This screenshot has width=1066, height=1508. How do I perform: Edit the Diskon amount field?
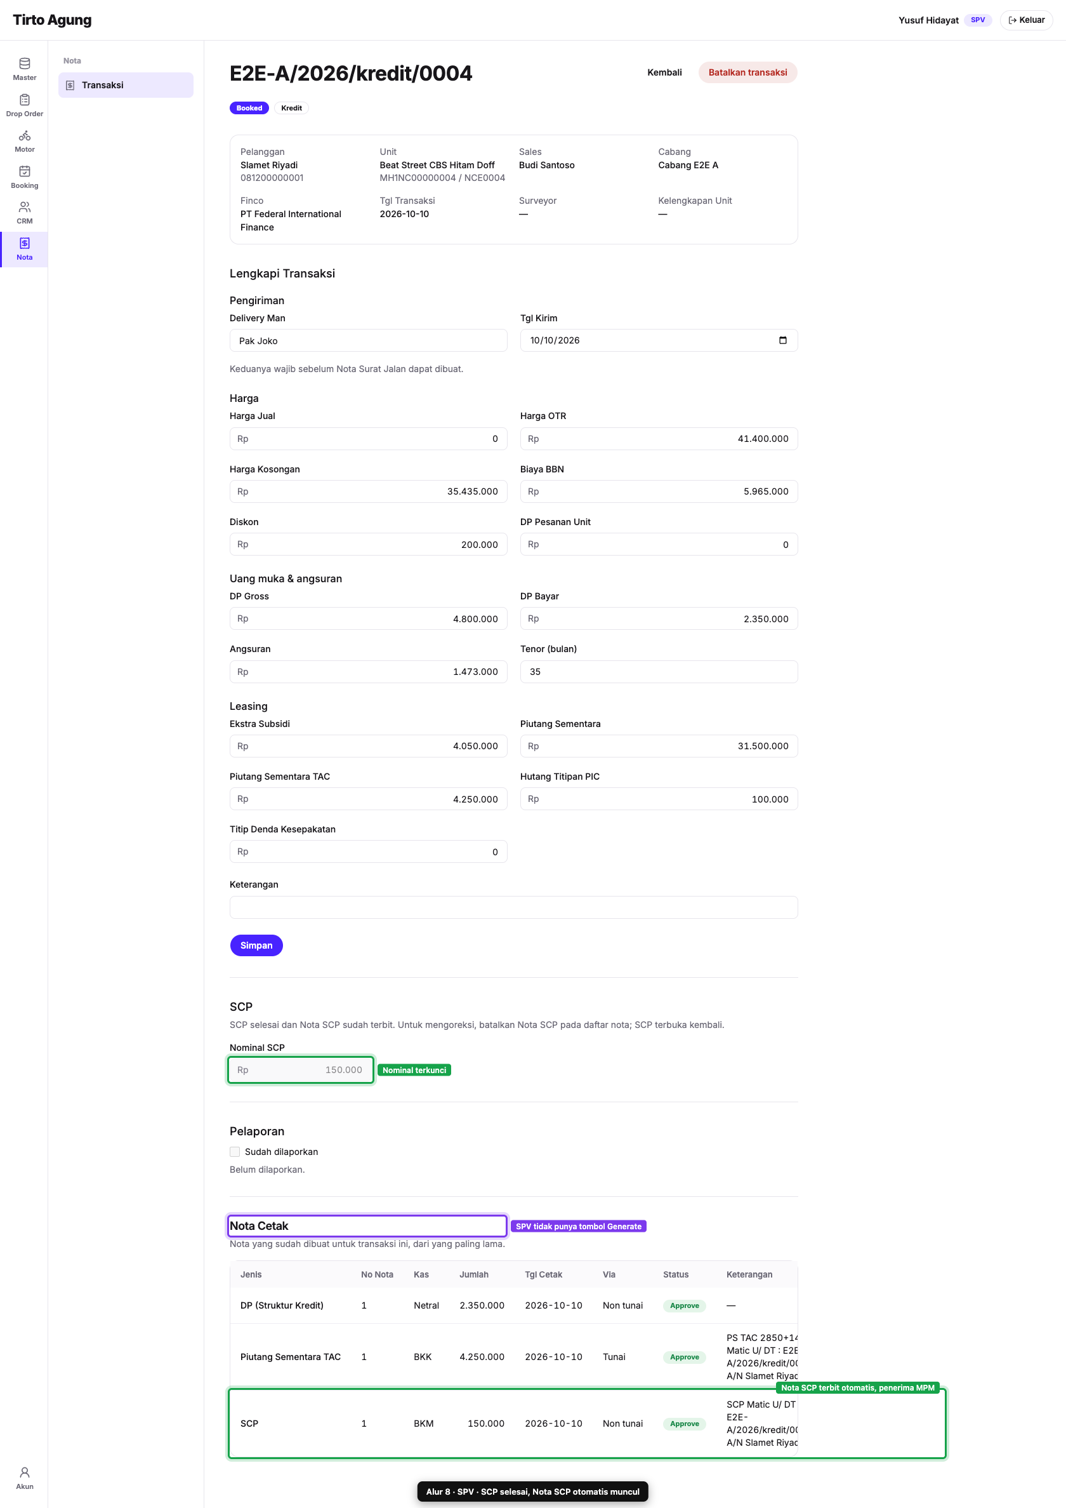pyautogui.click(x=368, y=544)
